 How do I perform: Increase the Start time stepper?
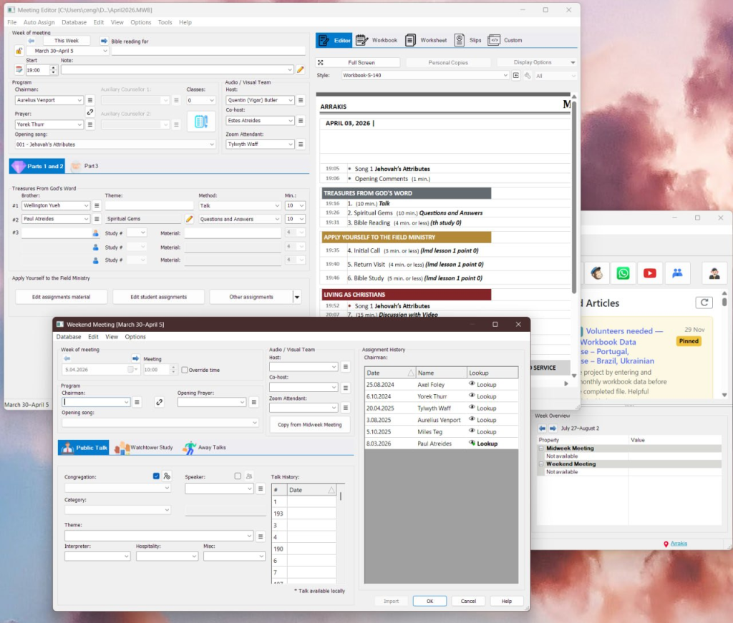[x=53, y=68]
